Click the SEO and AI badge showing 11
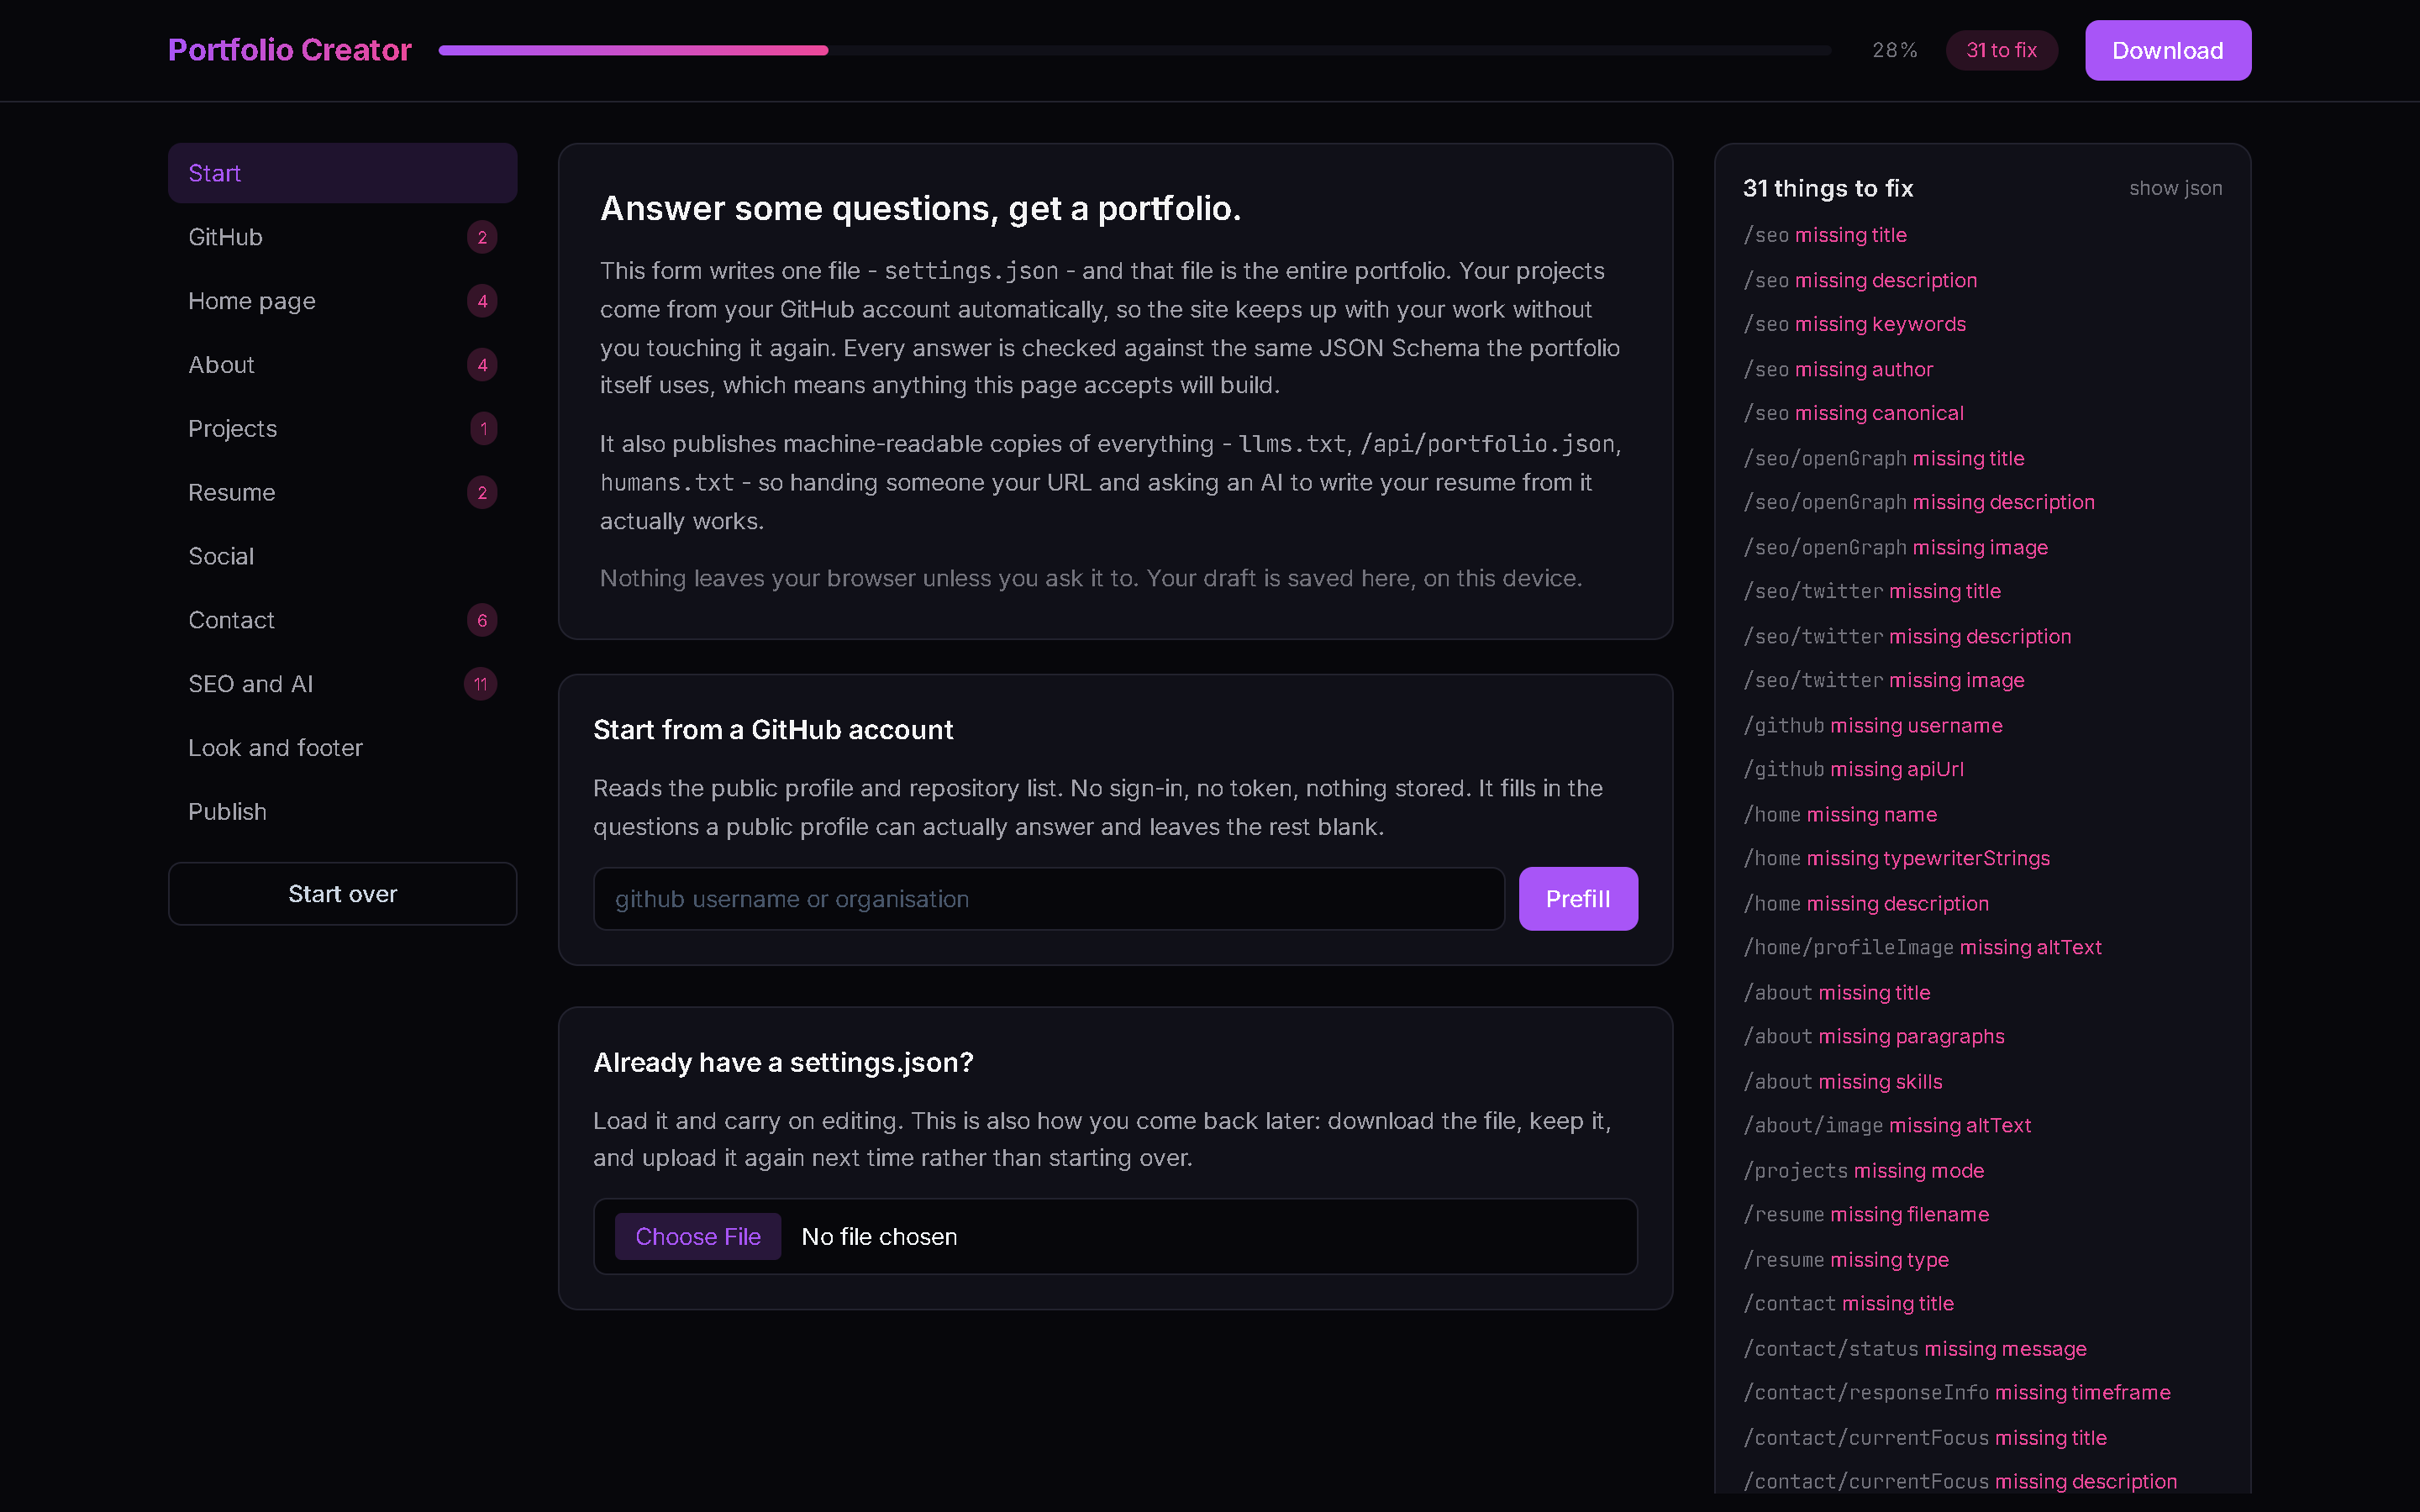The image size is (2420, 1512). coord(481,684)
